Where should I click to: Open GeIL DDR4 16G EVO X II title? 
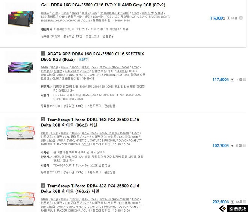pos(103,5)
